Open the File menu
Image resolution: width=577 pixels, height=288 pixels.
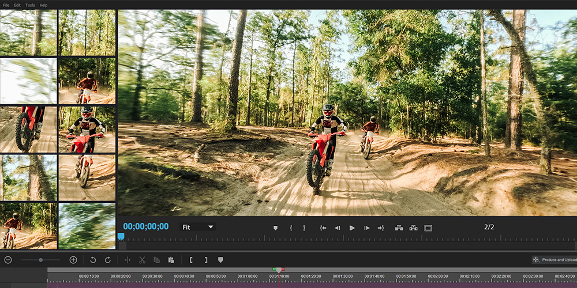tap(6, 5)
